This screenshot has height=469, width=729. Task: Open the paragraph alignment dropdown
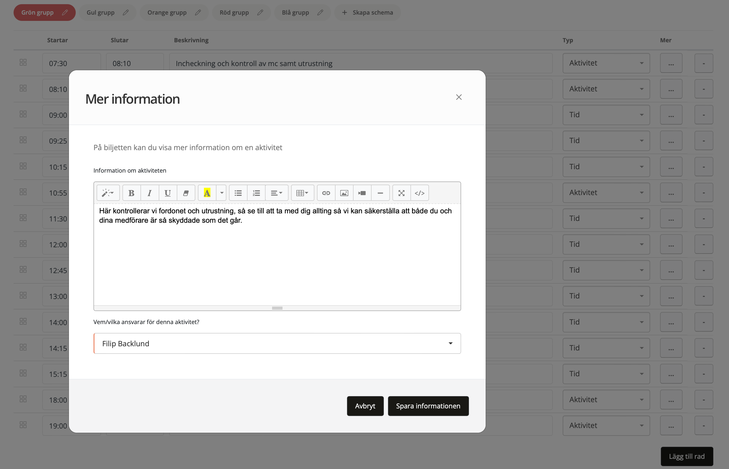[x=277, y=193]
